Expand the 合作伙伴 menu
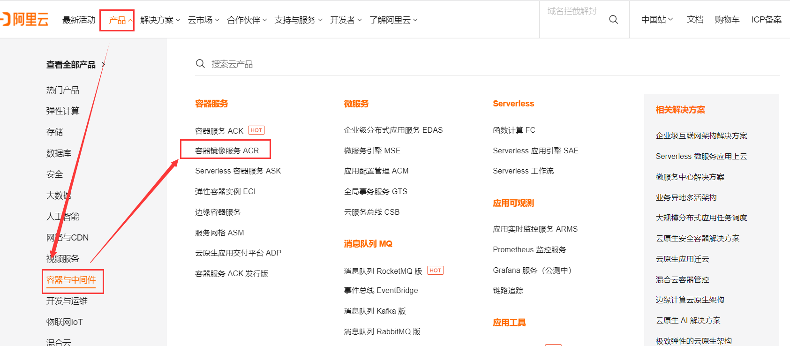 click(x=247, y=20)
